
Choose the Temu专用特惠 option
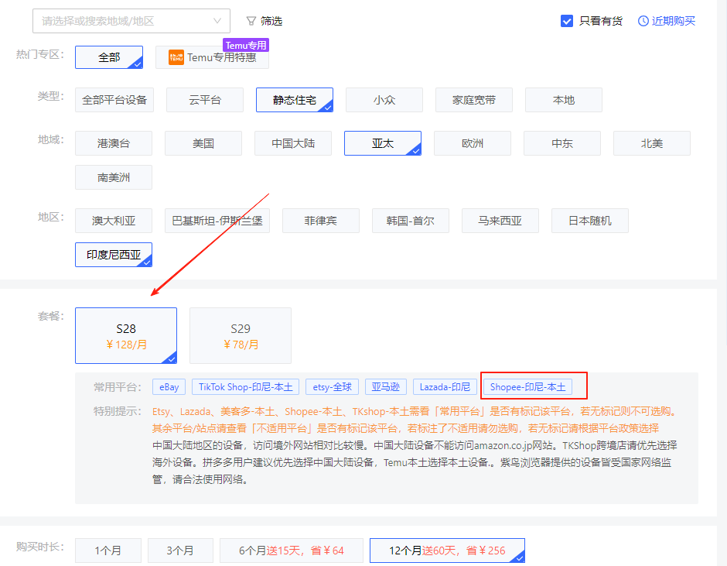[213, 57]
